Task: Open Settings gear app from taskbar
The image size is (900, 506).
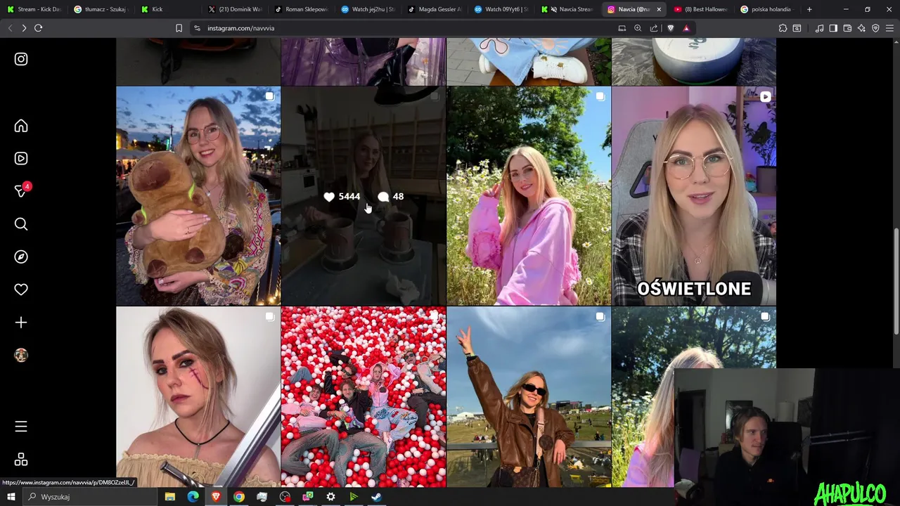Action: 330,497
